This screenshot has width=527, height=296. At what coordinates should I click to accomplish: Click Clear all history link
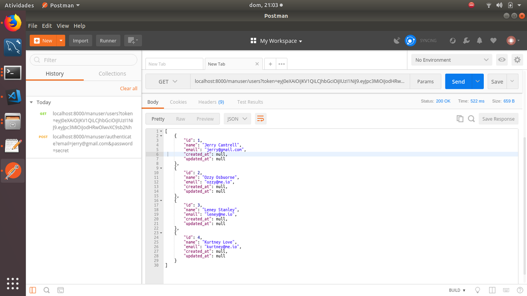129,88
